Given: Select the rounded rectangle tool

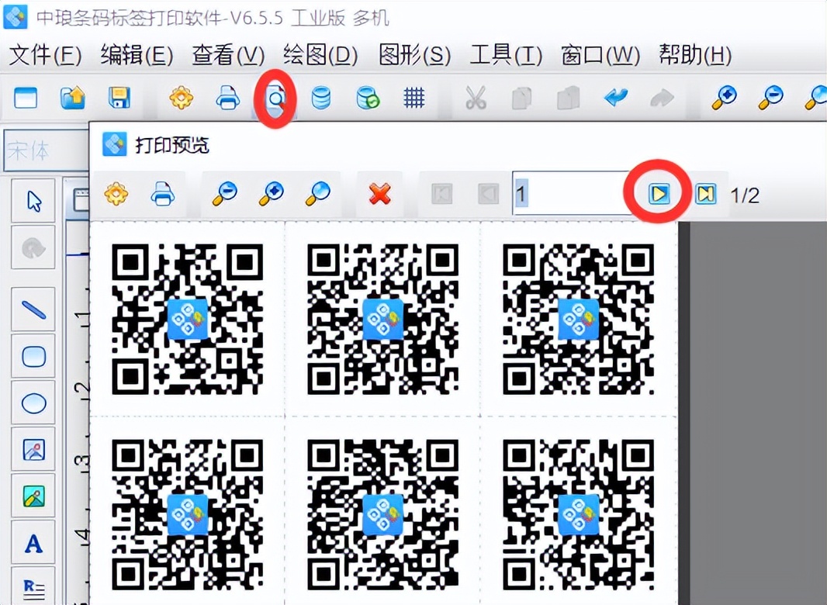Looking at the screenshot, I should (34, 357).
